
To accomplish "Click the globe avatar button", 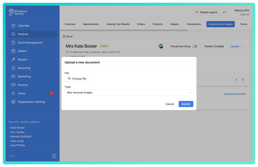I will coord(161,46).
